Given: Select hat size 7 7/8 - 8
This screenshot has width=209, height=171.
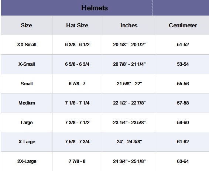Looking at the screenshot, I should 77,161.
